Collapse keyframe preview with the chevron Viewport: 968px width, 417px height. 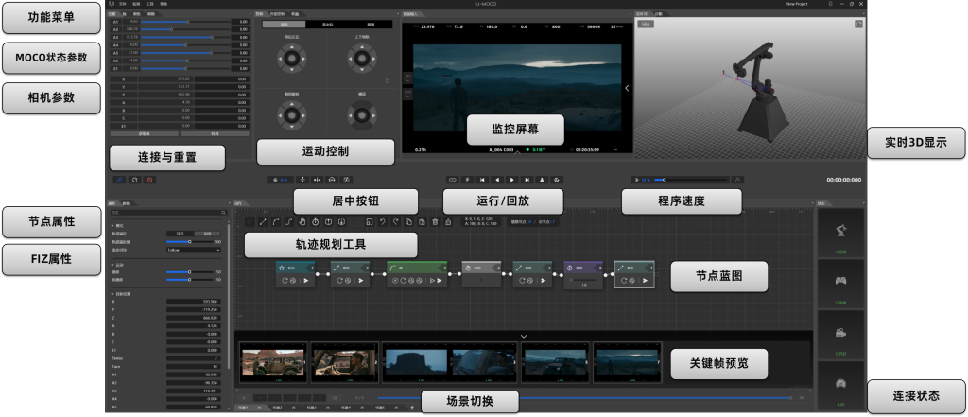point(524,336)
